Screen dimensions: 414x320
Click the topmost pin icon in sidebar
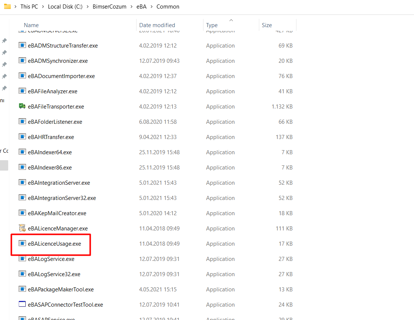[4, 41]
